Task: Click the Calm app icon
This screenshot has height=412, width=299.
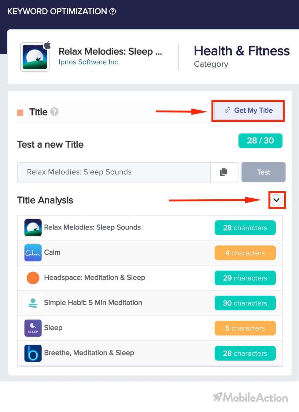Action: [x=33, y=253]
